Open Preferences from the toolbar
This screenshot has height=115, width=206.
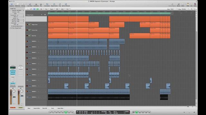(17, 5)
